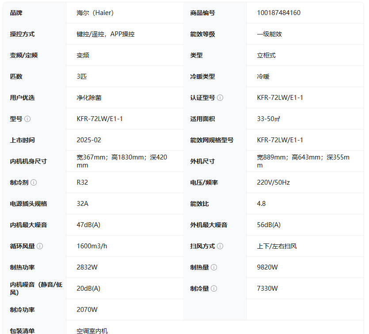Select the 类型 label
Viewport: 369px width, 334px height.
[197, 55]
